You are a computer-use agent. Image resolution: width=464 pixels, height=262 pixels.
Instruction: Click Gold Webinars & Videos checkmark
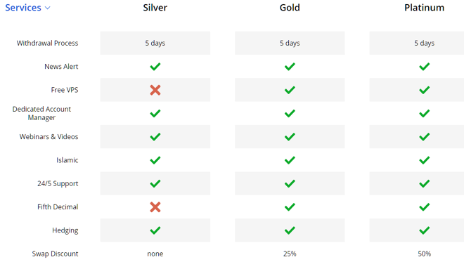[x=290, y=136]
